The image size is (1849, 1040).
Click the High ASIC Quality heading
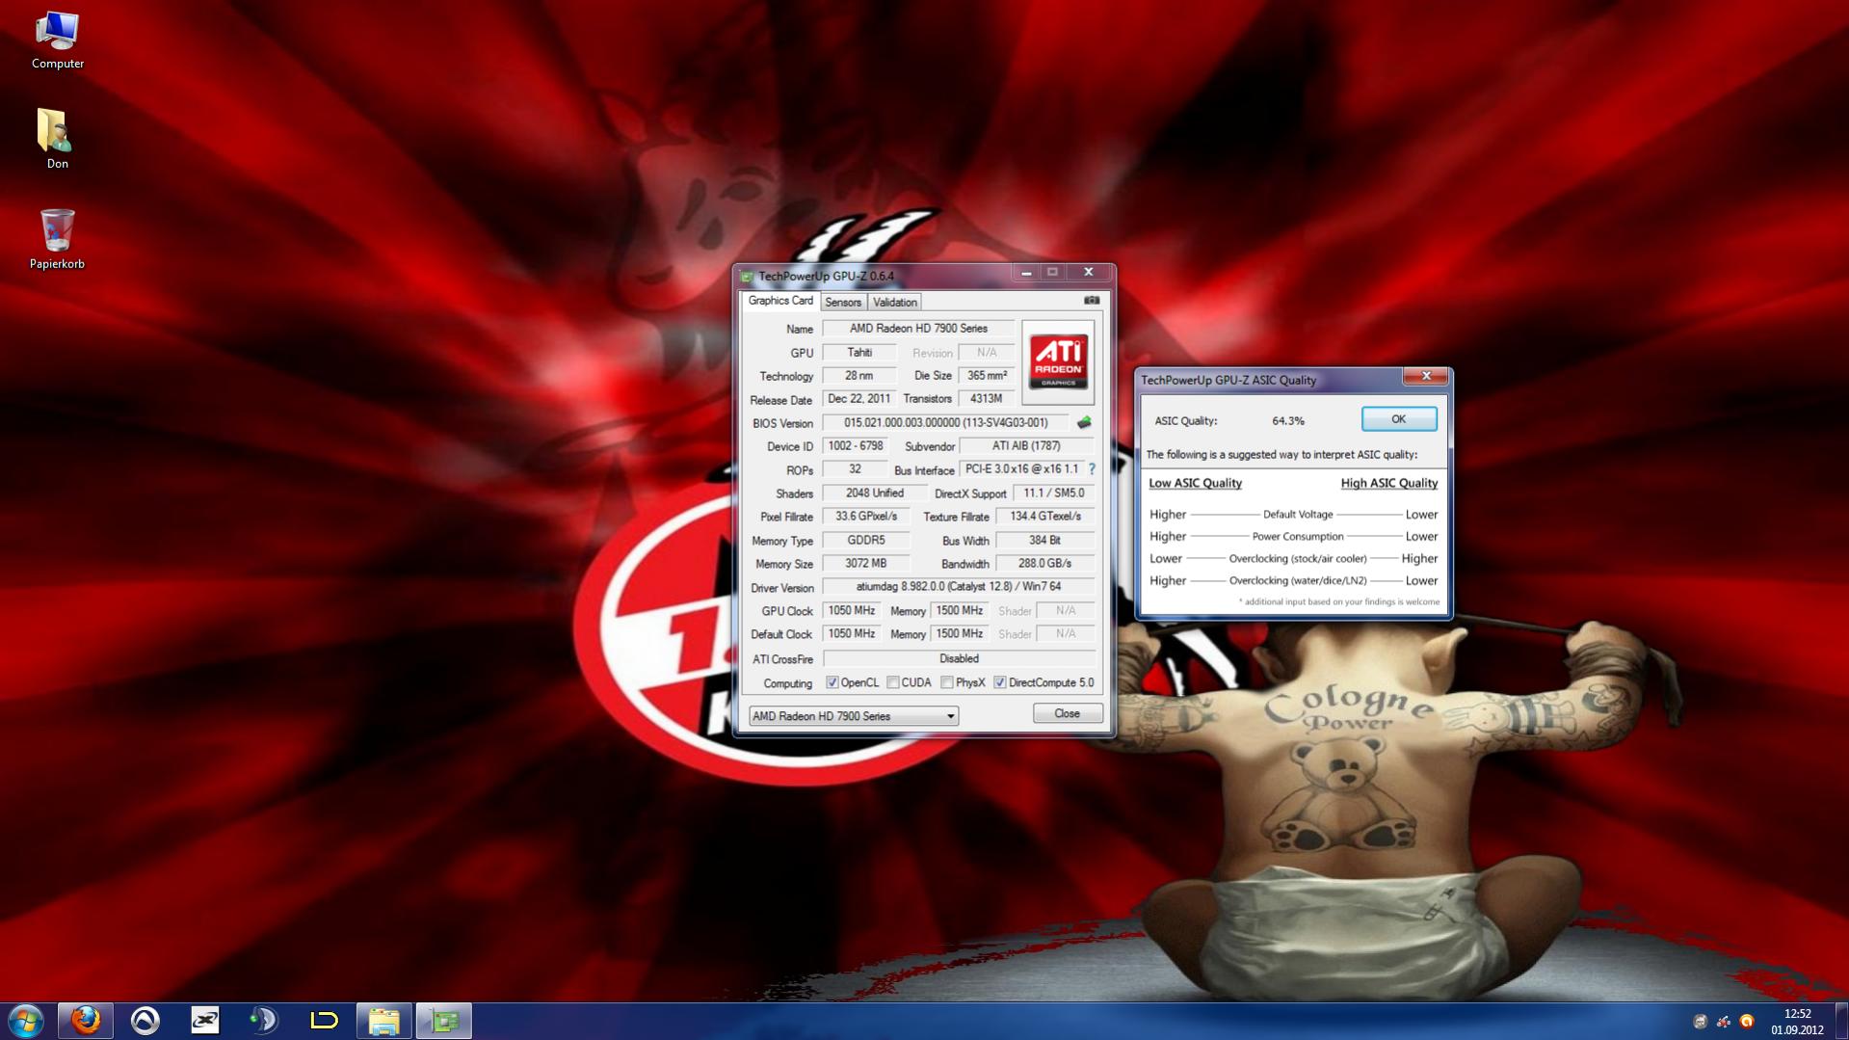[1388, 484]
